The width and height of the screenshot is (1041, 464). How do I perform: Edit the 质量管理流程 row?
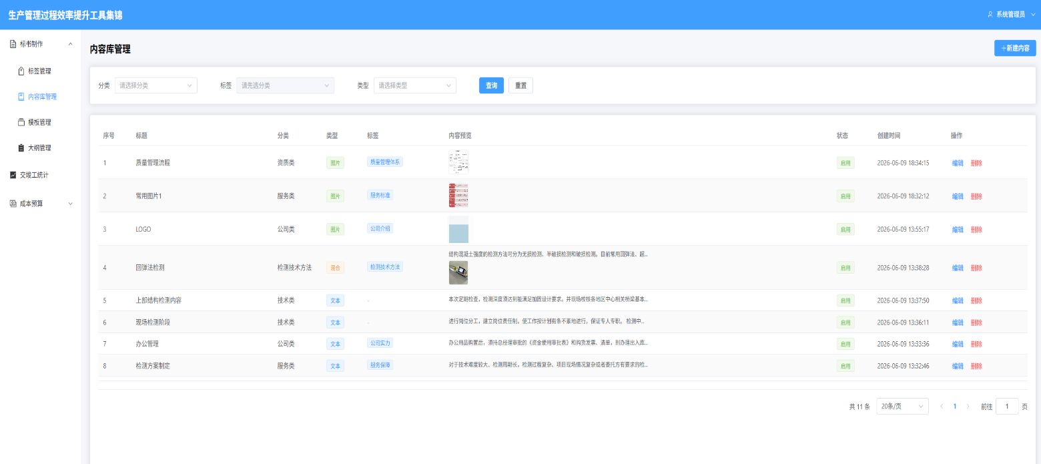(958, 163)
